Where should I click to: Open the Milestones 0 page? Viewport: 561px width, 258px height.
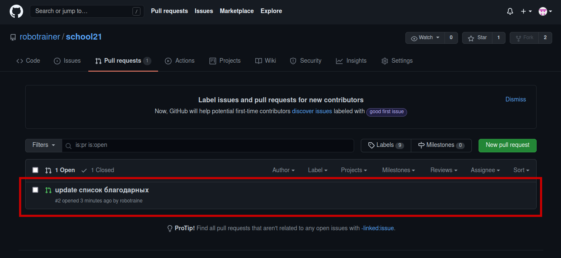click(442, 145)
